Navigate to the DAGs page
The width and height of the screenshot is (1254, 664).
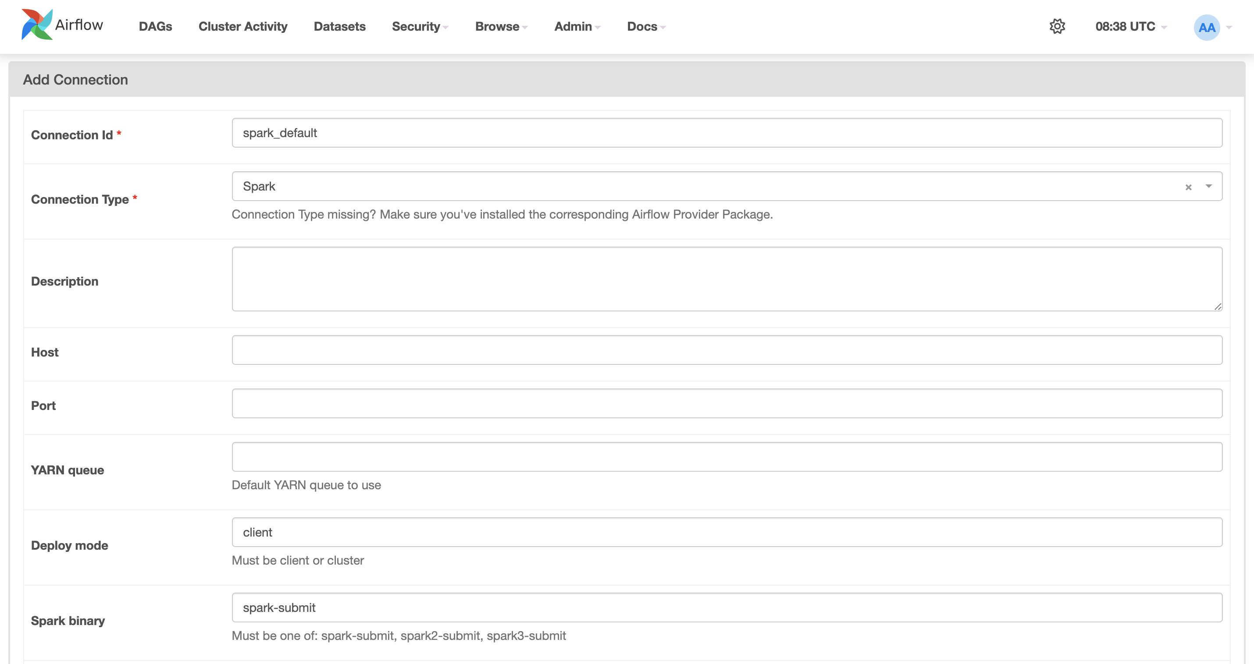coord(155,27)
